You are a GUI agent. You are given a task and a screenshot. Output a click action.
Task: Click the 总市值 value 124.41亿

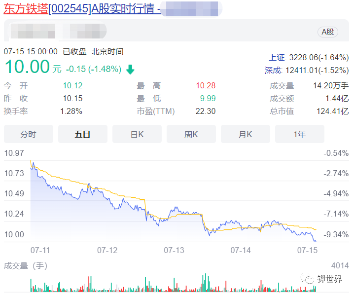[x=332, y=111]
